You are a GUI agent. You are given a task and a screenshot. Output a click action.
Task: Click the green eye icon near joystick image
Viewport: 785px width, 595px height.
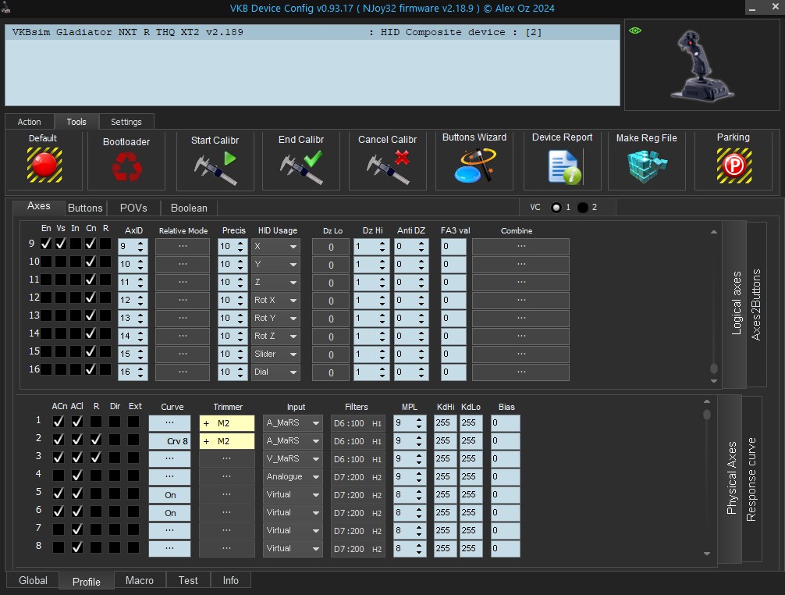coord(635,30)
